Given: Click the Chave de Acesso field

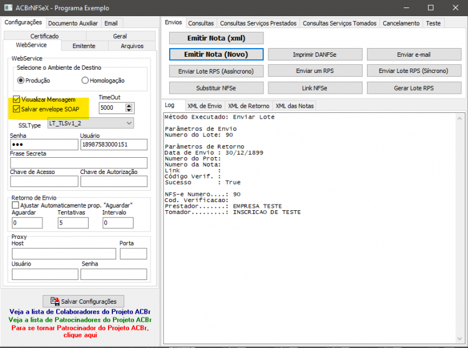Looking at the screenshot, I should coord(44,181).
